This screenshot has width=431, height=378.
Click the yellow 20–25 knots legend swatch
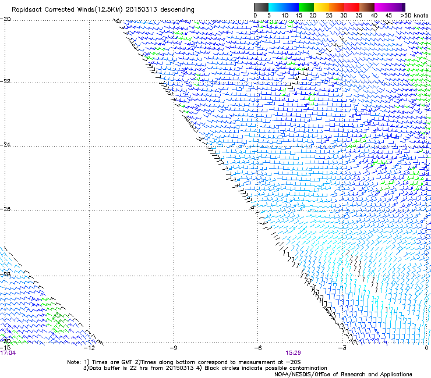click(x=322, y=7)
